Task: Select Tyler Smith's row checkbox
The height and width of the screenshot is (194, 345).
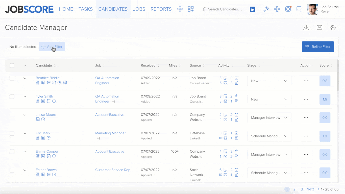Action: (x=12, y=96)
